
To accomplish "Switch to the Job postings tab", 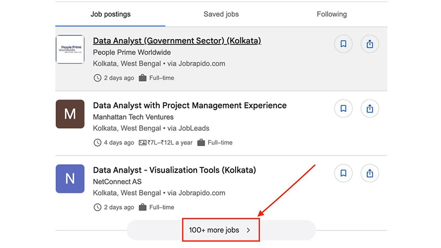I will [110, 15].
